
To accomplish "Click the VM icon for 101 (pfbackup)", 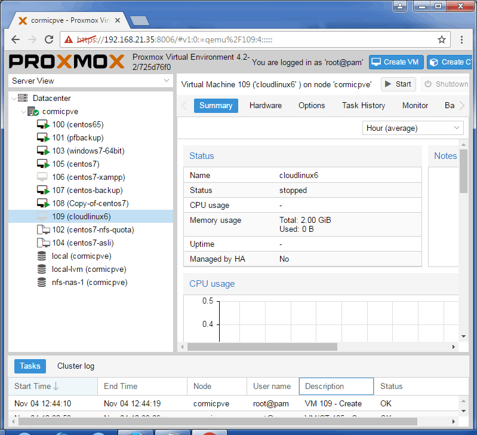I will [43, 137].
